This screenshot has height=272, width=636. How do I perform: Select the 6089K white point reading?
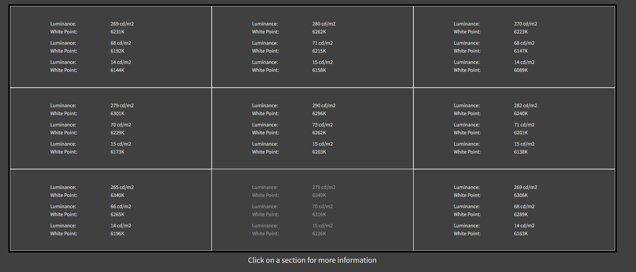click(521, 70)
